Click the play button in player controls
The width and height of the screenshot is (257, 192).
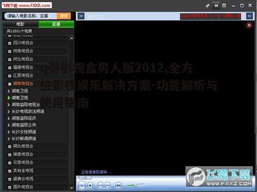[x=82, y=185]
